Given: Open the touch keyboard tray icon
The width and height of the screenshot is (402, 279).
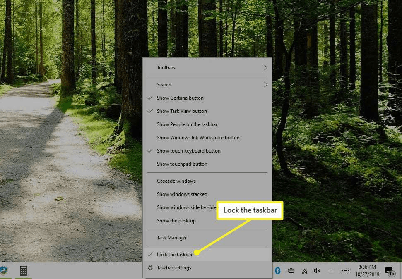Looking at the screenshot, I should [345, 271].
